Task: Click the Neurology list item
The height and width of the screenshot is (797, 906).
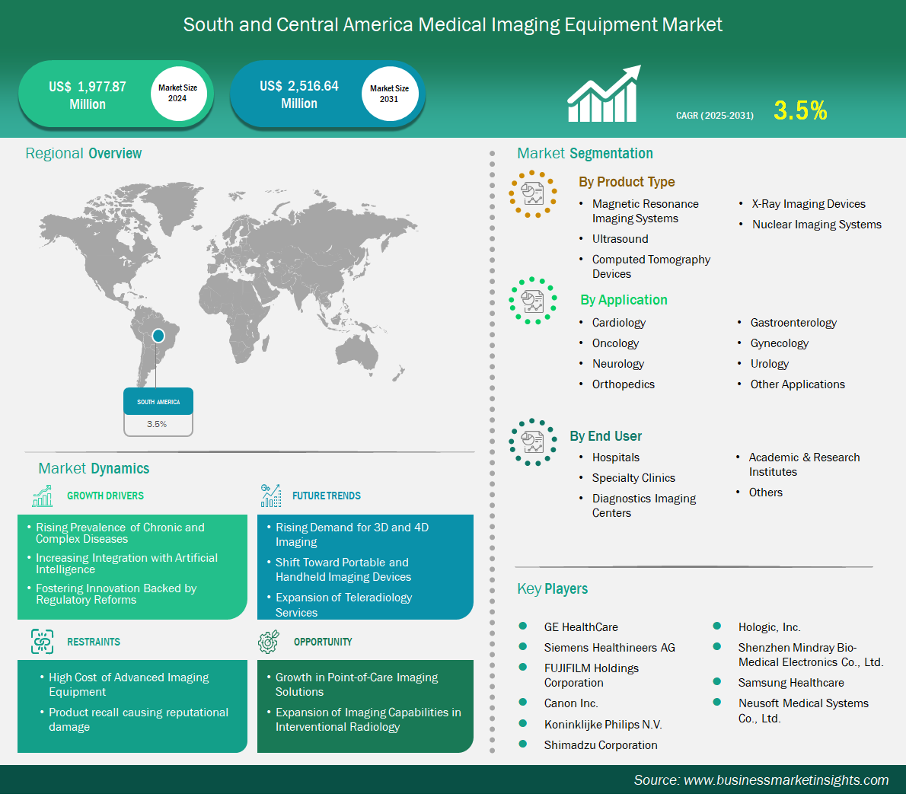Action: pyautogui.click(x=617, y=363)
